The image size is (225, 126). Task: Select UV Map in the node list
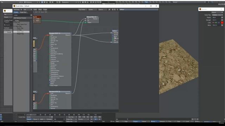[x=19, y=30]
